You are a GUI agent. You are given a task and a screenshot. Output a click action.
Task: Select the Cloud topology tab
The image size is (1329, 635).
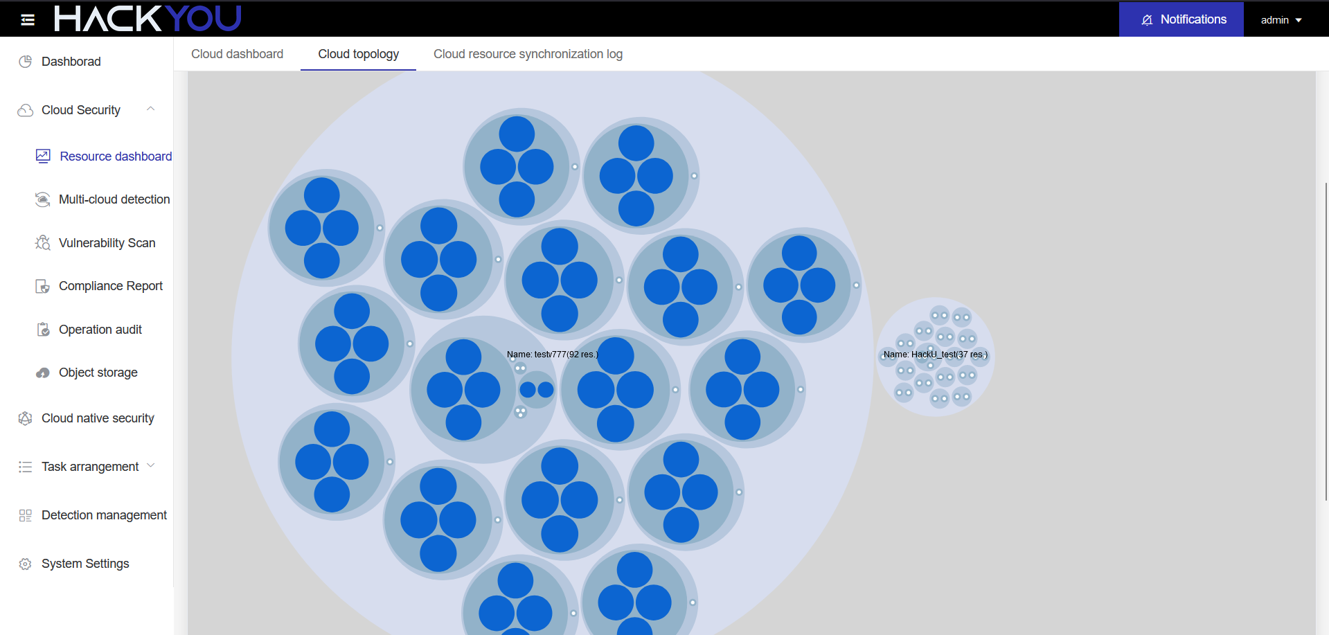(358, 54)
